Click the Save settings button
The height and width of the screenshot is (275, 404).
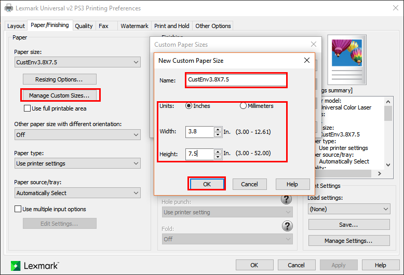tap(349, 225)
